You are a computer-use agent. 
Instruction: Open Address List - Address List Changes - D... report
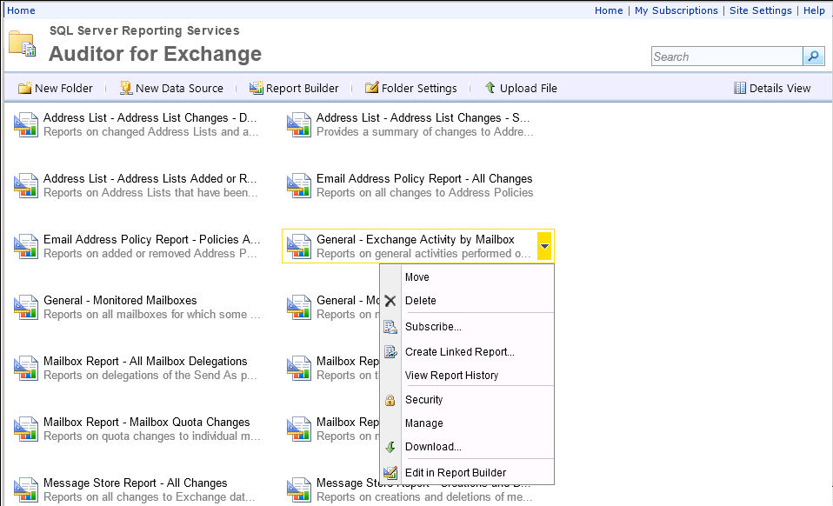[150, 118]
